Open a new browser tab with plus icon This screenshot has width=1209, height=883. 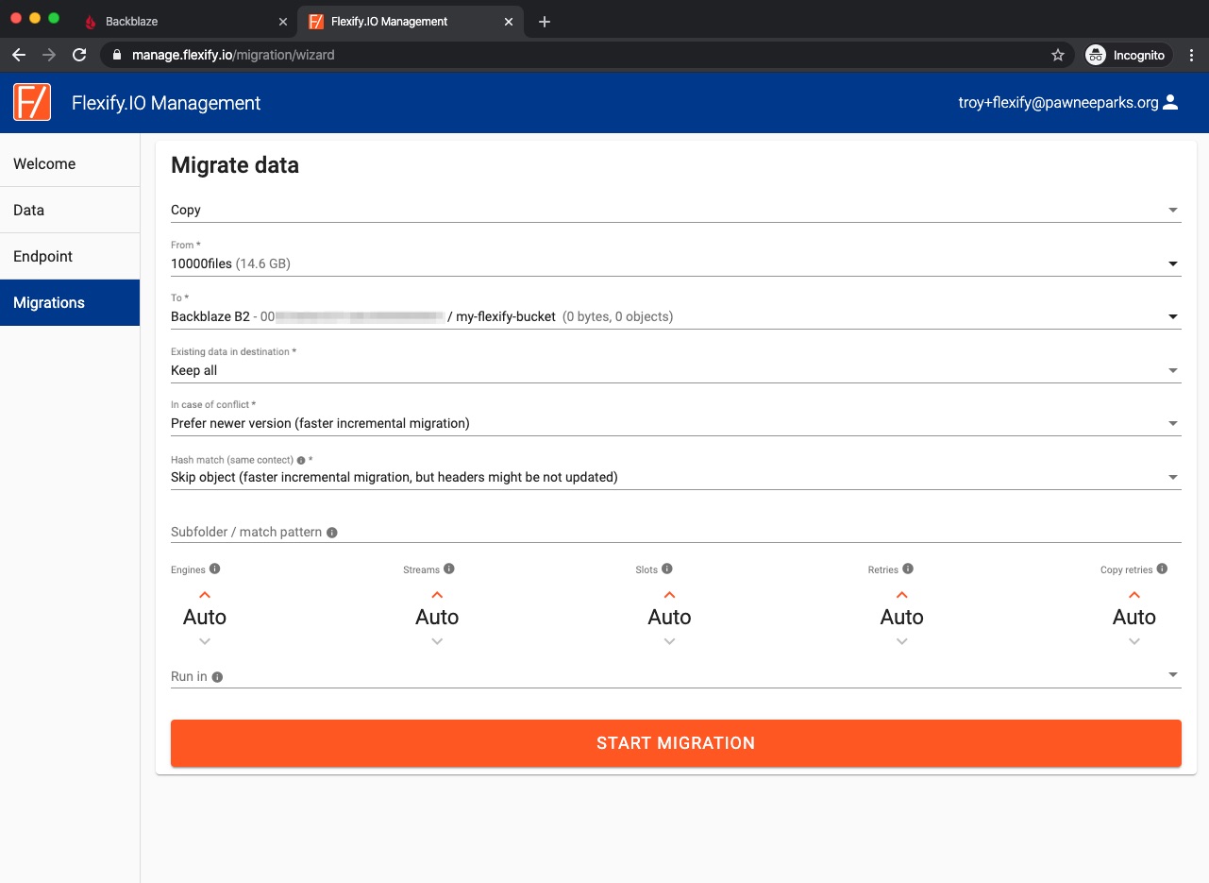[545, 21]
